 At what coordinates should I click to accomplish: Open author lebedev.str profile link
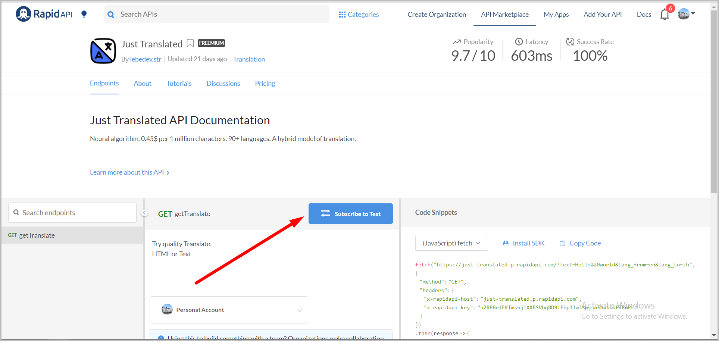(146, 59)
